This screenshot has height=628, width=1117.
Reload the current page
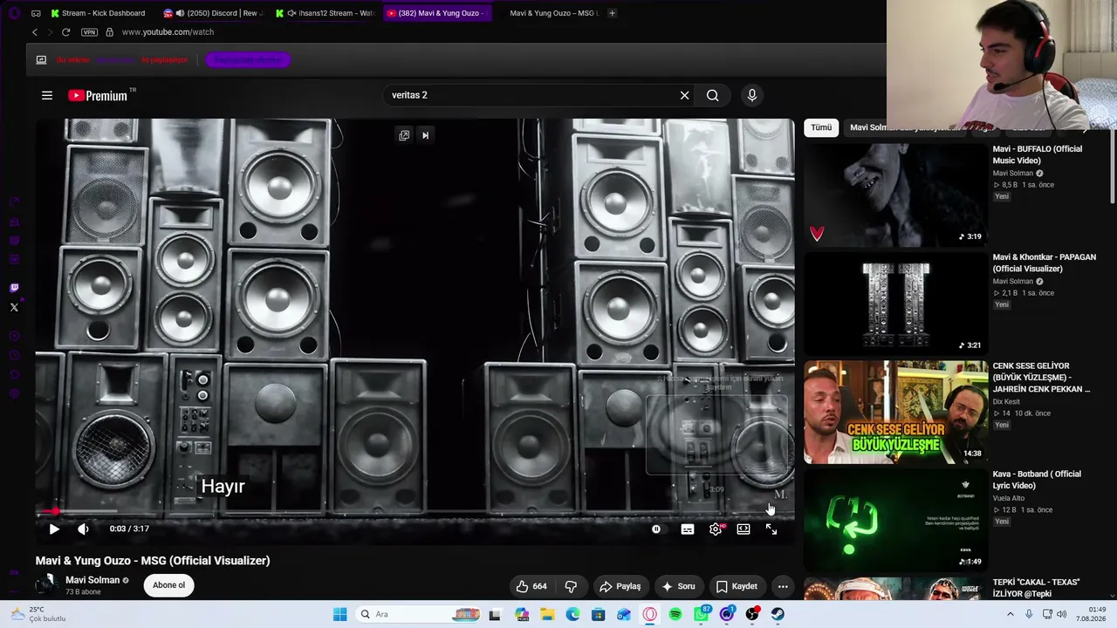65,32
